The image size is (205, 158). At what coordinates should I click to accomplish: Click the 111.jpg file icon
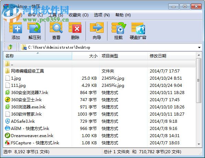click(8, 85)
